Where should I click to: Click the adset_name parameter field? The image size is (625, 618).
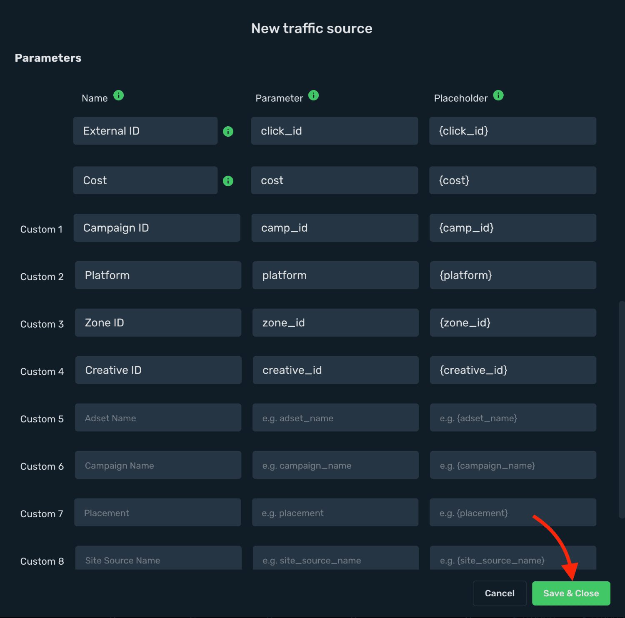[x=336, y=418]
